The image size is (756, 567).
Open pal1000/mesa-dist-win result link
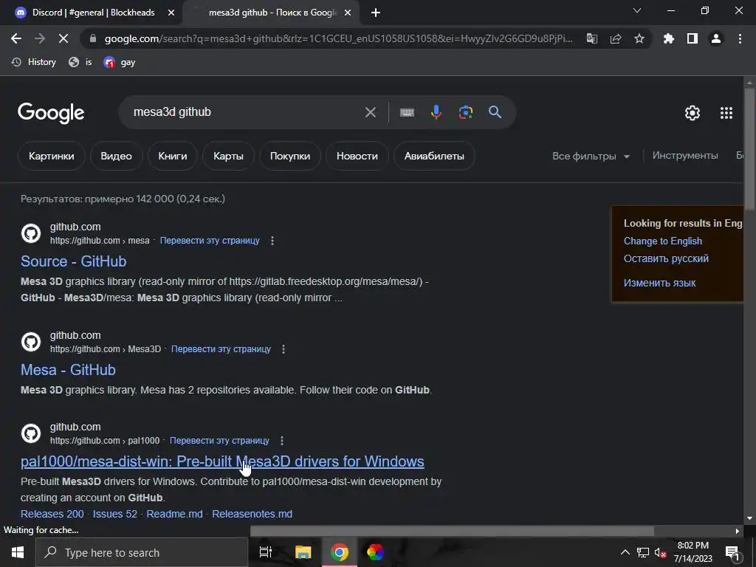pyautogui.click(x=222, y=461)
